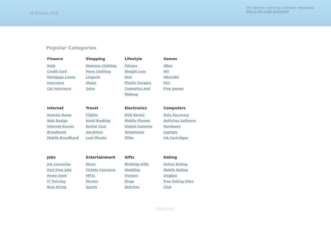Viewport: 331px width, 250px height.
Task: Open the Tickets Concerns link
Action: (x=101, y=170)
